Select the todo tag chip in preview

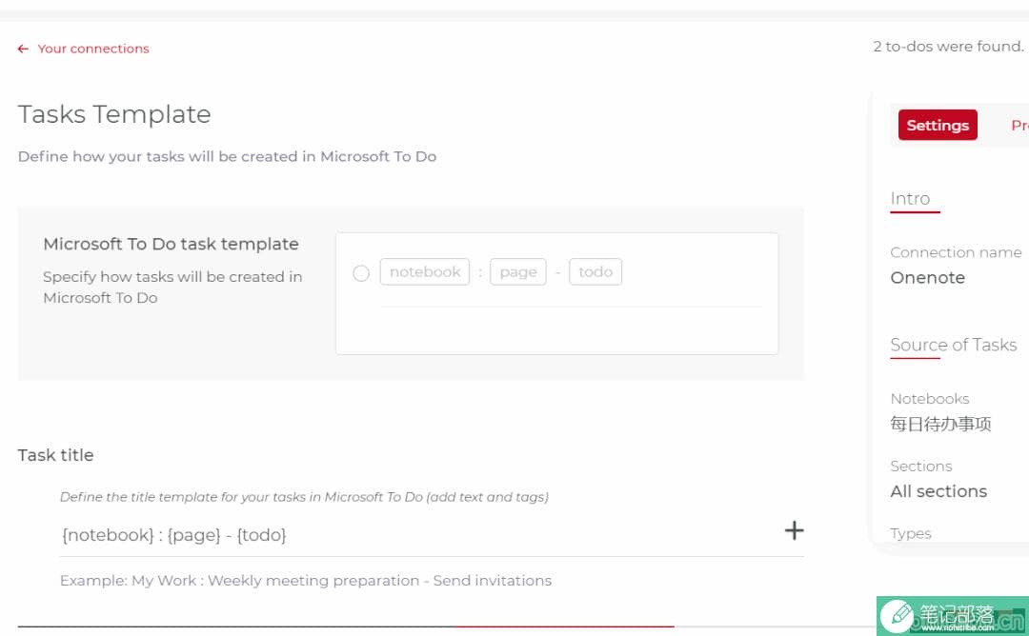click(595, 271)
